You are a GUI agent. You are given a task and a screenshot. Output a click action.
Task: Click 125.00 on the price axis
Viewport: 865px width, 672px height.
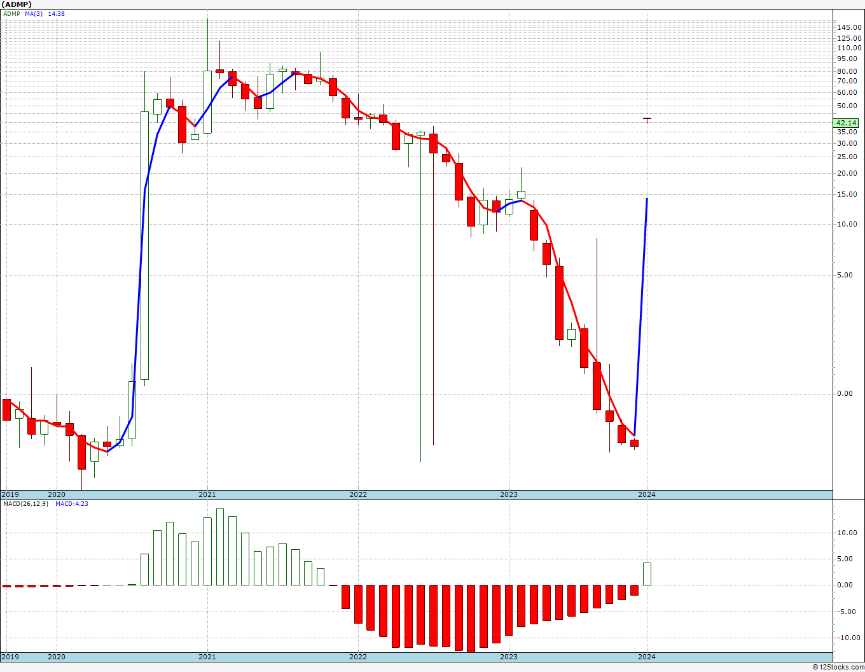pyautogui.click(x=848, y=38)
